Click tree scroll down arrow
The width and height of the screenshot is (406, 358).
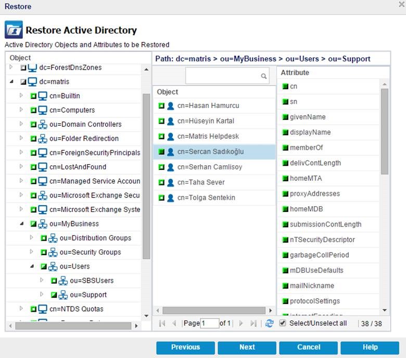click(x=146, y=316)
